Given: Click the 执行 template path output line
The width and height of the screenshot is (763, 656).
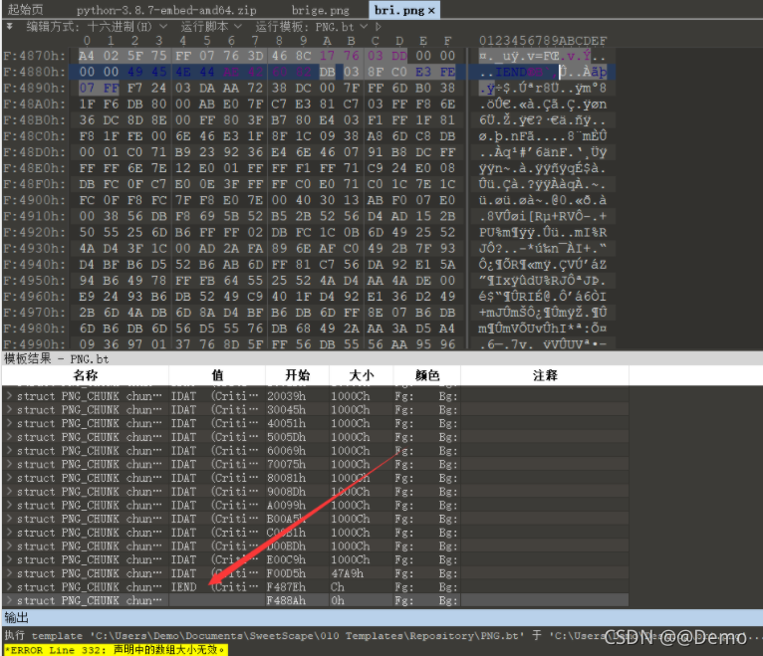Looking at the screenshot, I should coord(381,635).
